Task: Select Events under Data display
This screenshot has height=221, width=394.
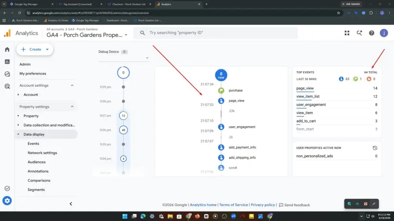Action: click(x=33, y=143)
